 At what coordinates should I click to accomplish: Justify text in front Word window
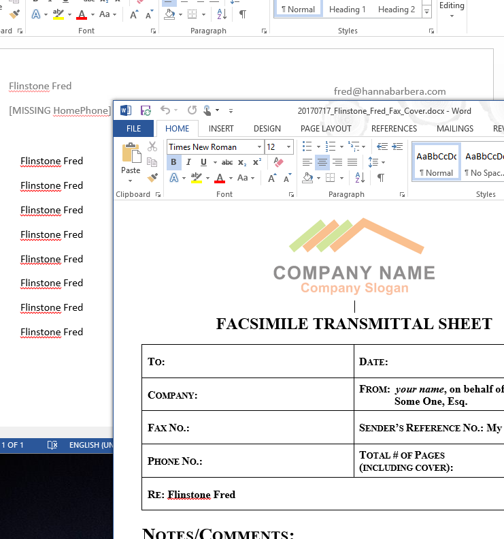[x=352, y=162]
